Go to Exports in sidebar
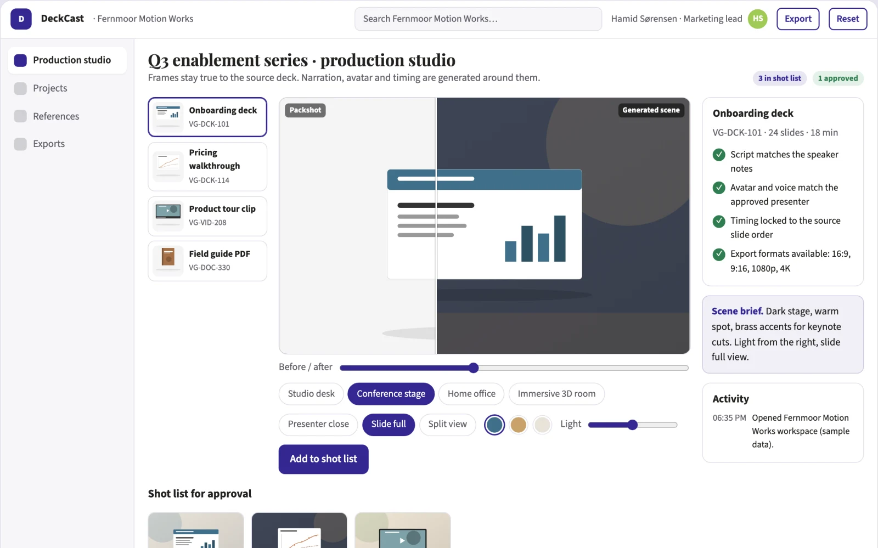Screen dimensions: 878x548 click(x=67, y=144)
